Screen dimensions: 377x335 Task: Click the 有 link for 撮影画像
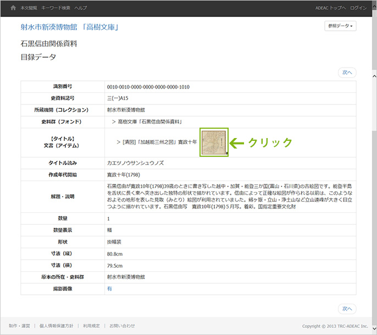point(109,288)
